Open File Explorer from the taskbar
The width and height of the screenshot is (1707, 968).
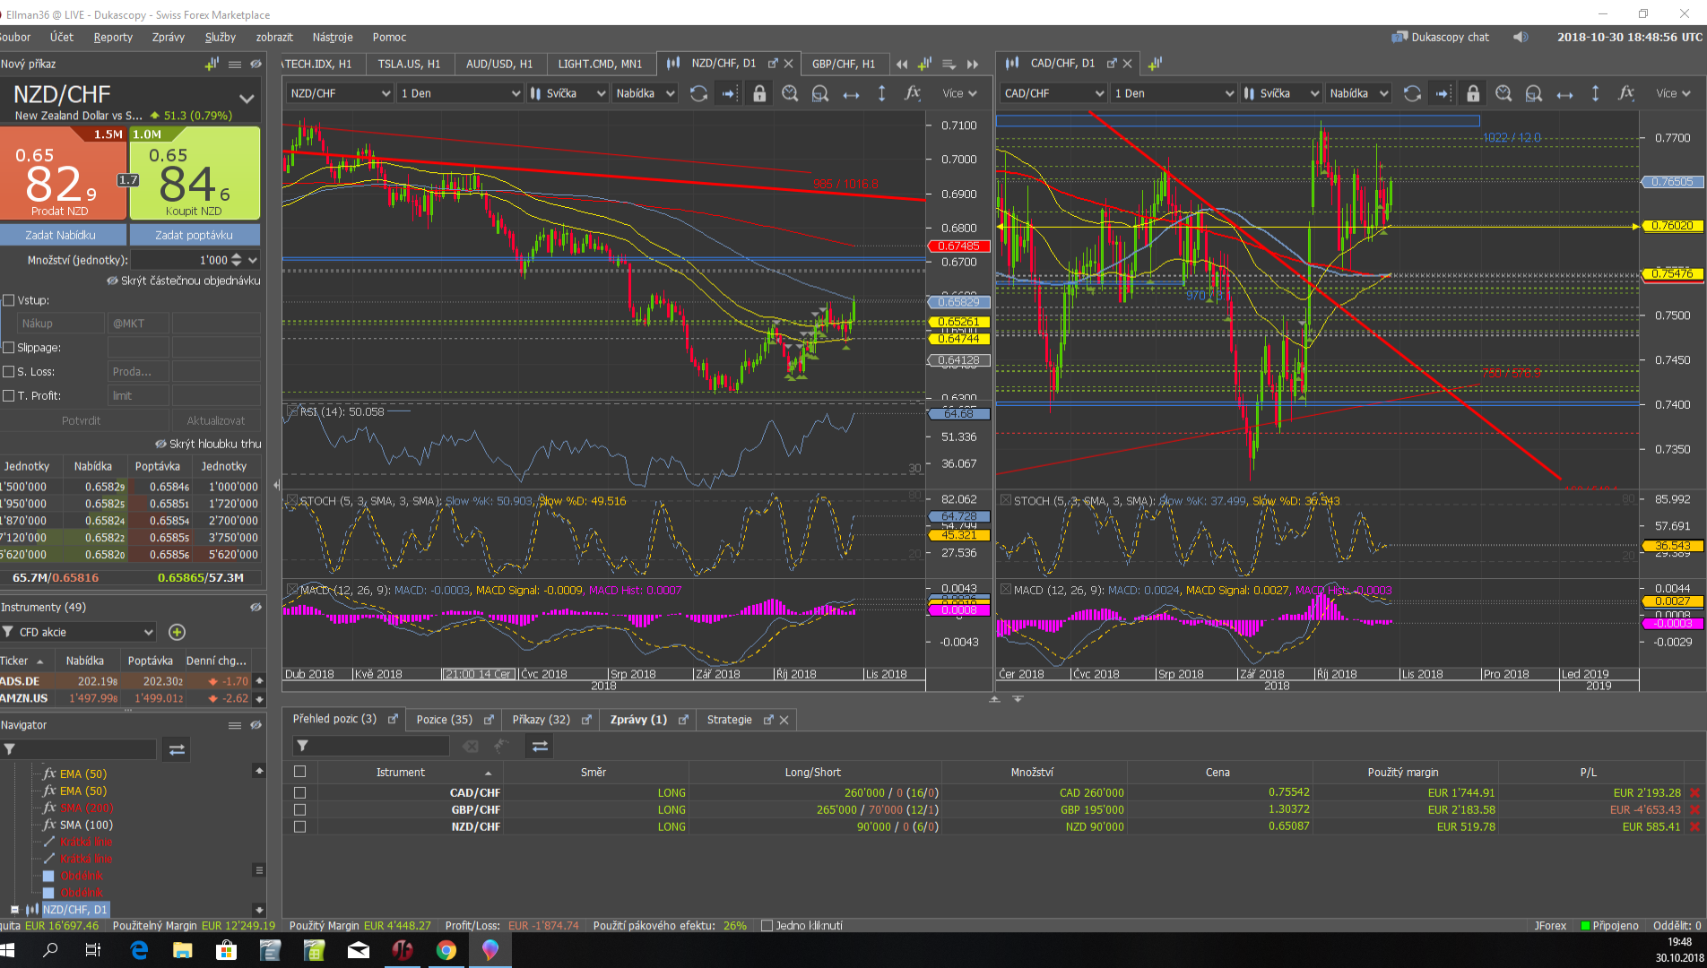[x=183, y=950]
